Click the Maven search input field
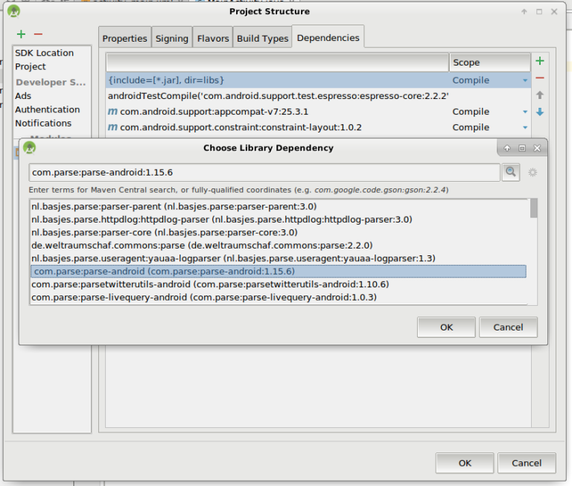This screenshot has width=572, height=486. click(264, 173)
